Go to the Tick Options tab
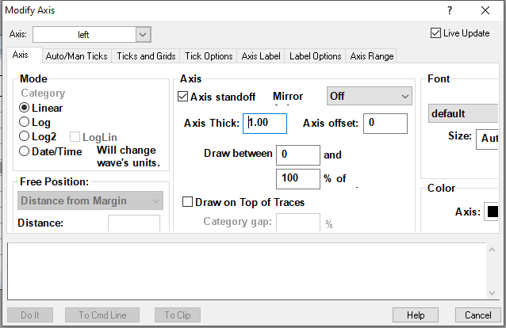 (209, 56)
